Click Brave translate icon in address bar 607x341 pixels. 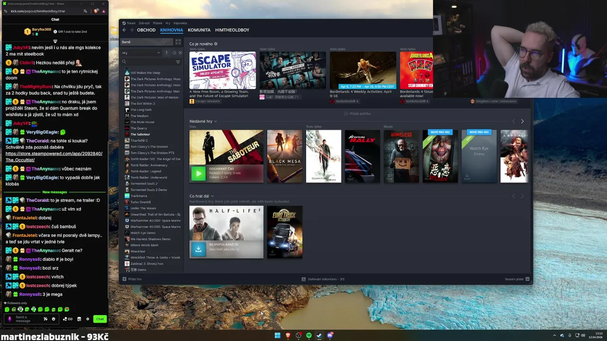pos(85,11)
